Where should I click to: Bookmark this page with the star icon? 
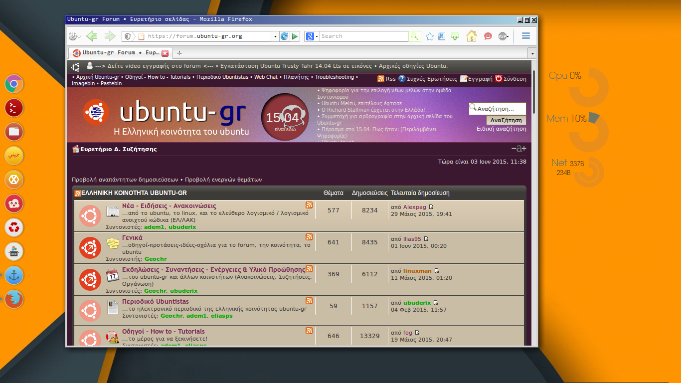pos(429,36)
